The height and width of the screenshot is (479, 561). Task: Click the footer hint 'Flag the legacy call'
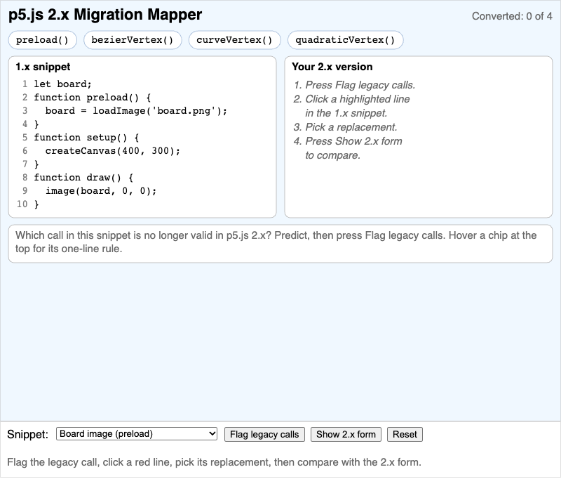(214, 462)
